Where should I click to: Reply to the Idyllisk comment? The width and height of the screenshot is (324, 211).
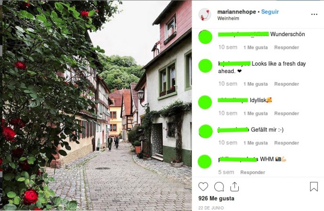[x=286, y=113]
